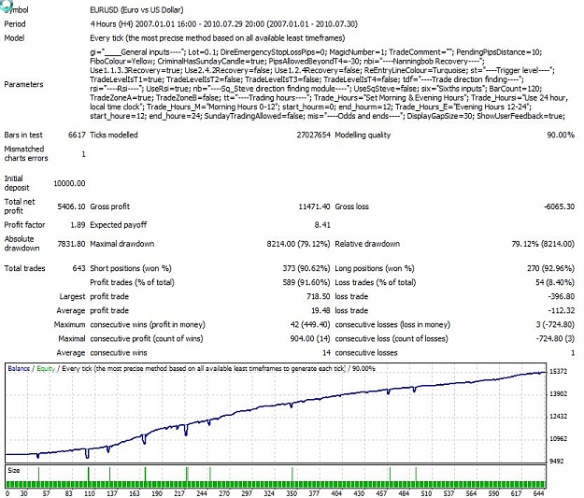This screenshot has width=584, height=498.
Task: Click the average loss trade value -112.32
Action: coord(561,310)
